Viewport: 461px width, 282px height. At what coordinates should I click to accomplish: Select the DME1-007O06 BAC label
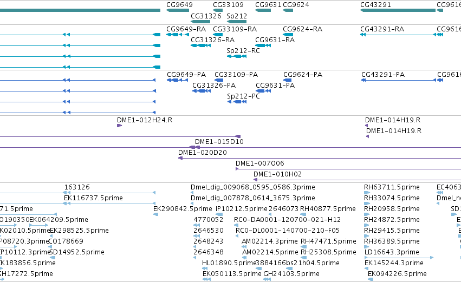[x=259, y=163]
